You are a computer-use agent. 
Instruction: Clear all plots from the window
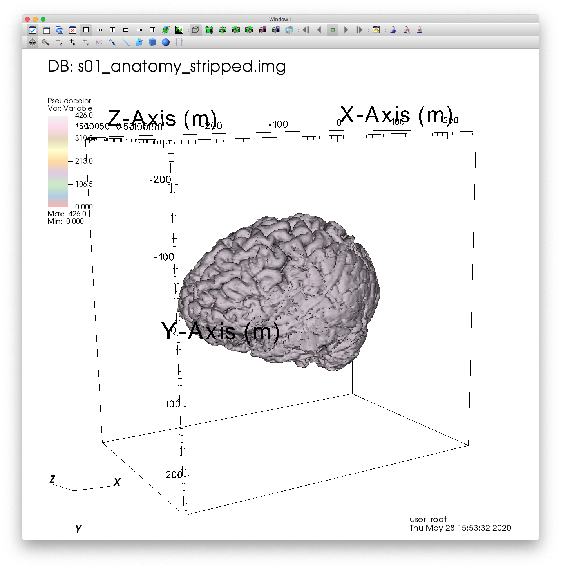166,30
